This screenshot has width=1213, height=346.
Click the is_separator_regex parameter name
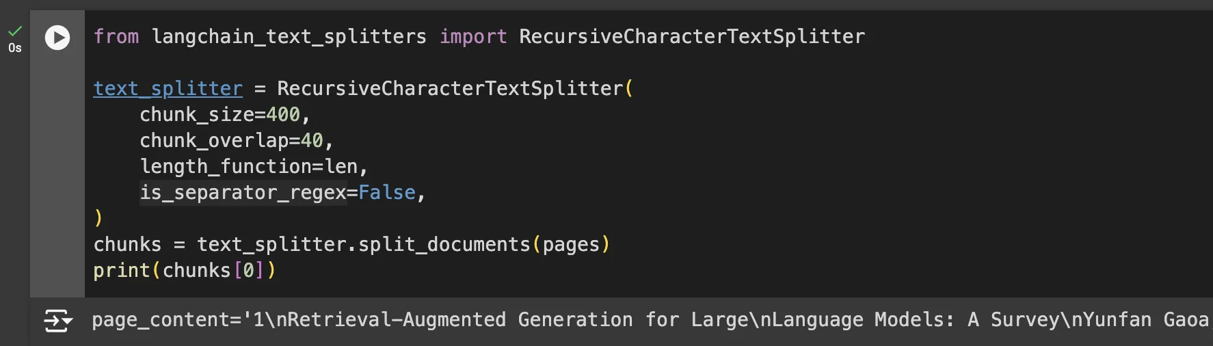[243, 192]
